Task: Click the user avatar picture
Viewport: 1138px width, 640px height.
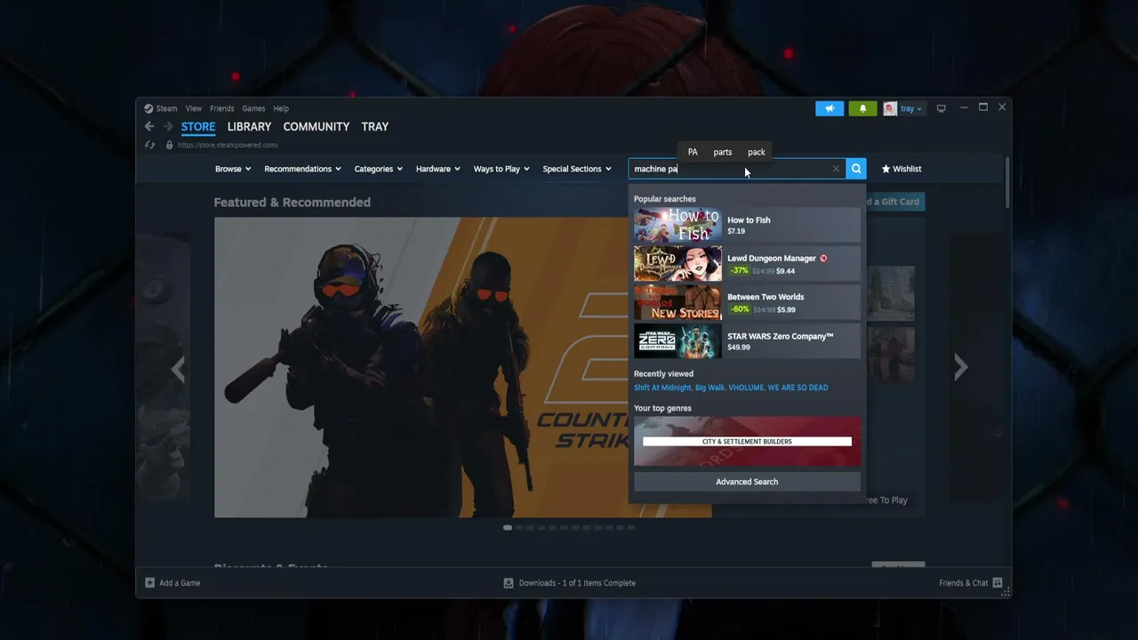Action: (x=890, y=108)
